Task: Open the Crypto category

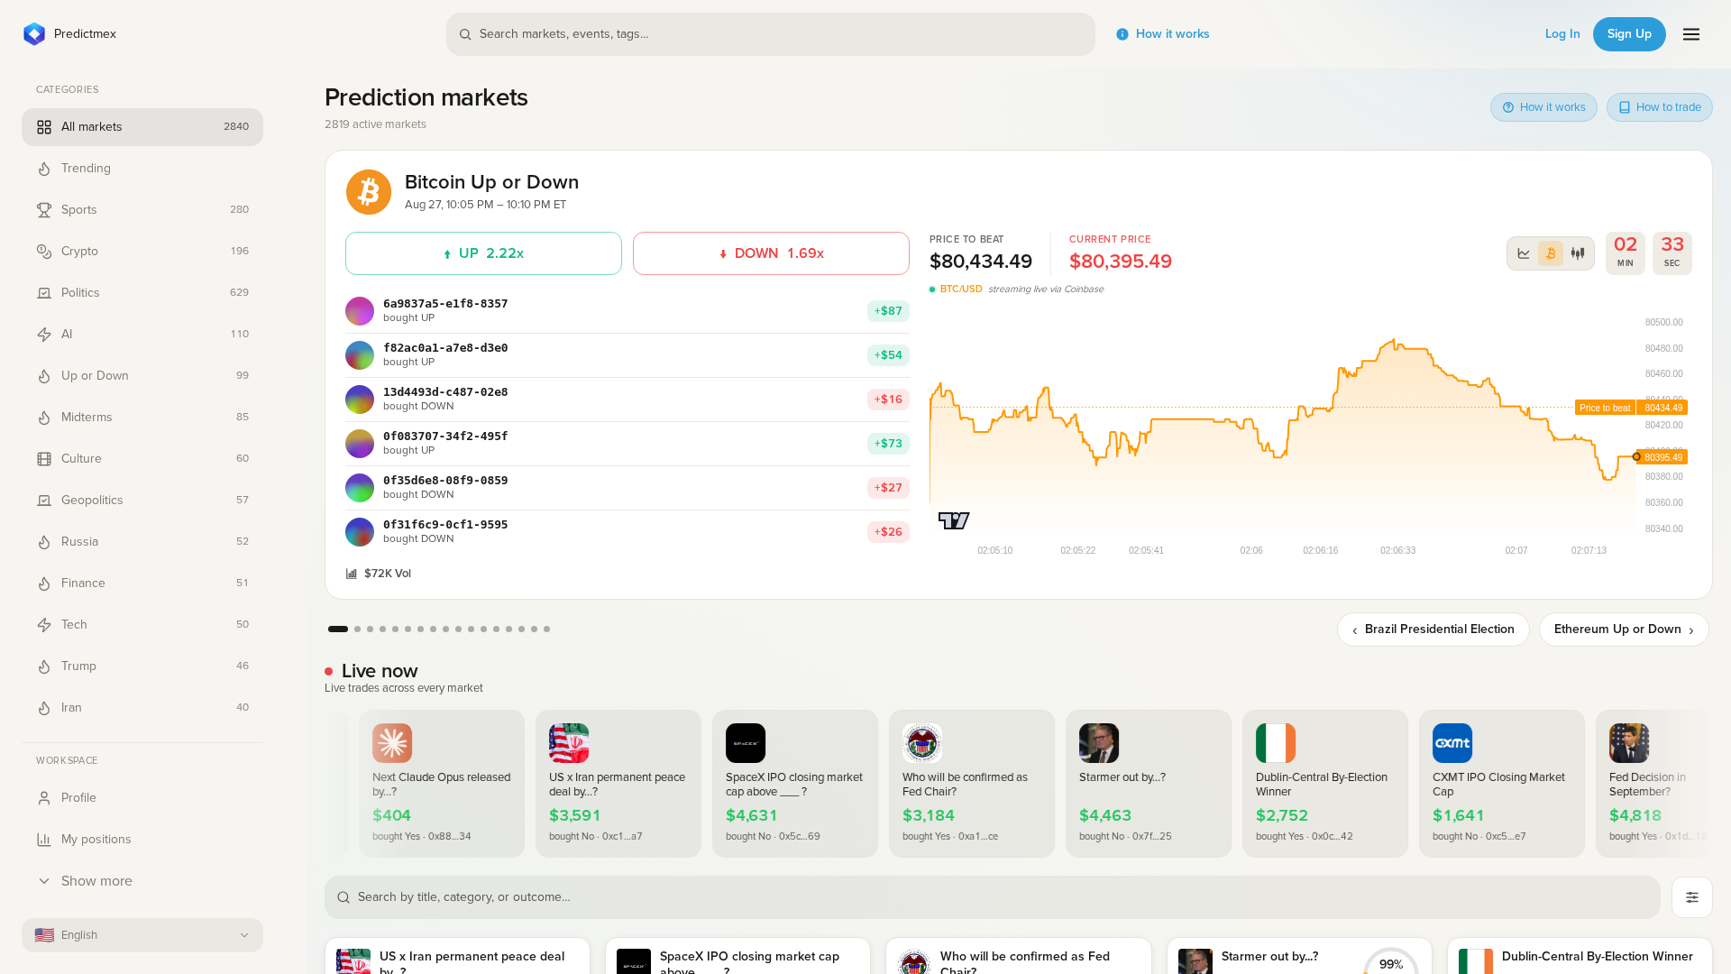Action: click(142, 252)
